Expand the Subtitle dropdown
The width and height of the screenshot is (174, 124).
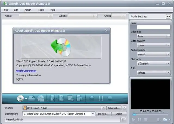(x=95, y=16)
